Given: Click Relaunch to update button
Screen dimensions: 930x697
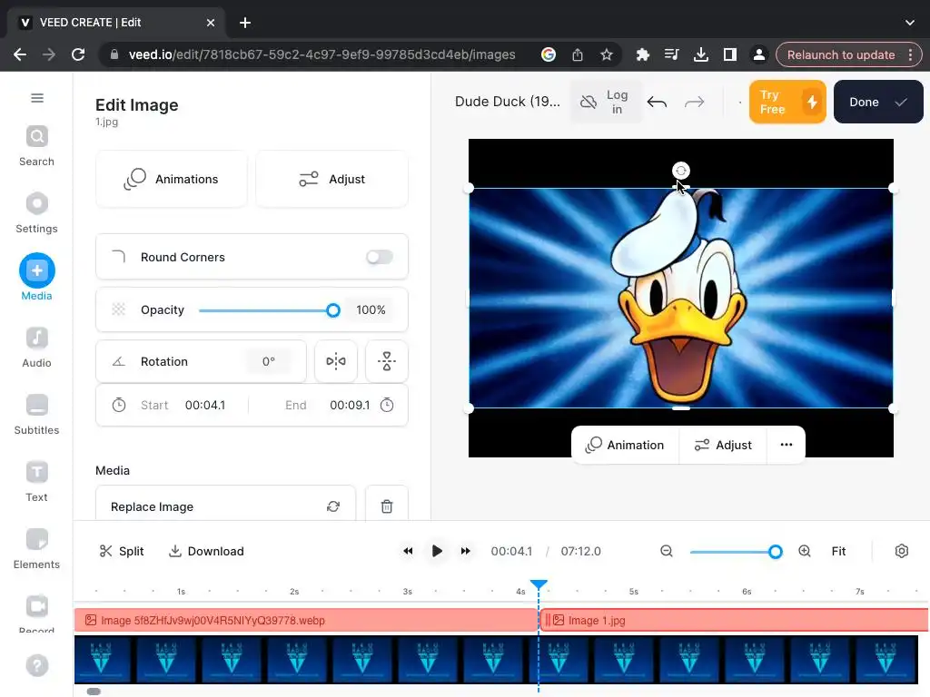Looking at the screenshot, I should [x=840, y=54].
